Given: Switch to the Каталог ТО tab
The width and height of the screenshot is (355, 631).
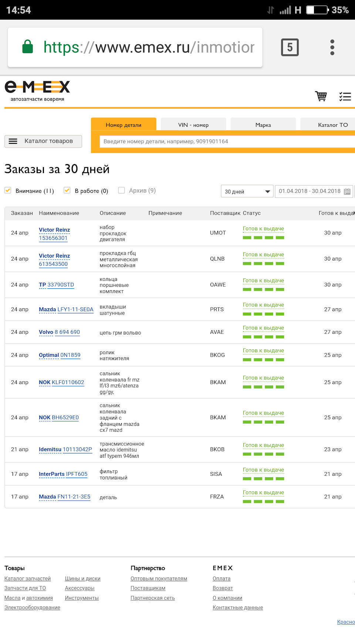Looking at the screenshot, I should point(328,125).
